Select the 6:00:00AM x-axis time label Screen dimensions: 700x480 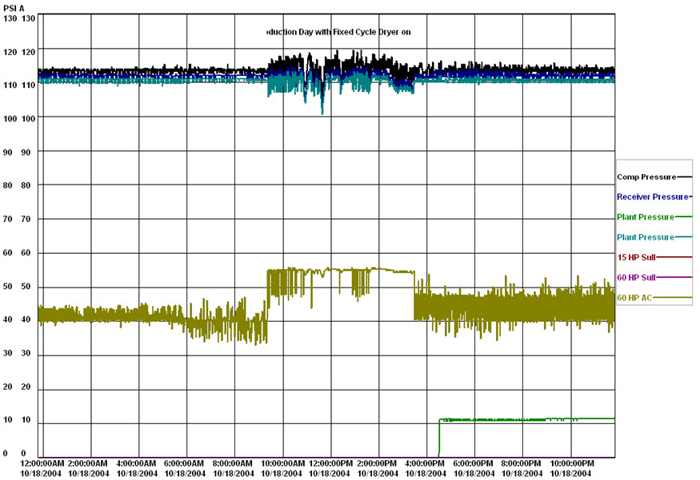(x=184, y=463)
